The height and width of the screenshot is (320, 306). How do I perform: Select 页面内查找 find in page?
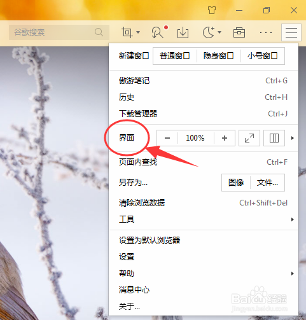click(204, 162)
